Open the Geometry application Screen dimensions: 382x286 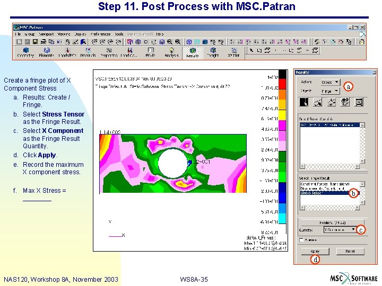pyautogui.click(x=25, y=52)
